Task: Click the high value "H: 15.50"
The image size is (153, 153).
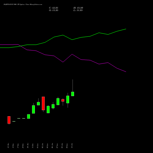Action: click(x=78, y=8)
